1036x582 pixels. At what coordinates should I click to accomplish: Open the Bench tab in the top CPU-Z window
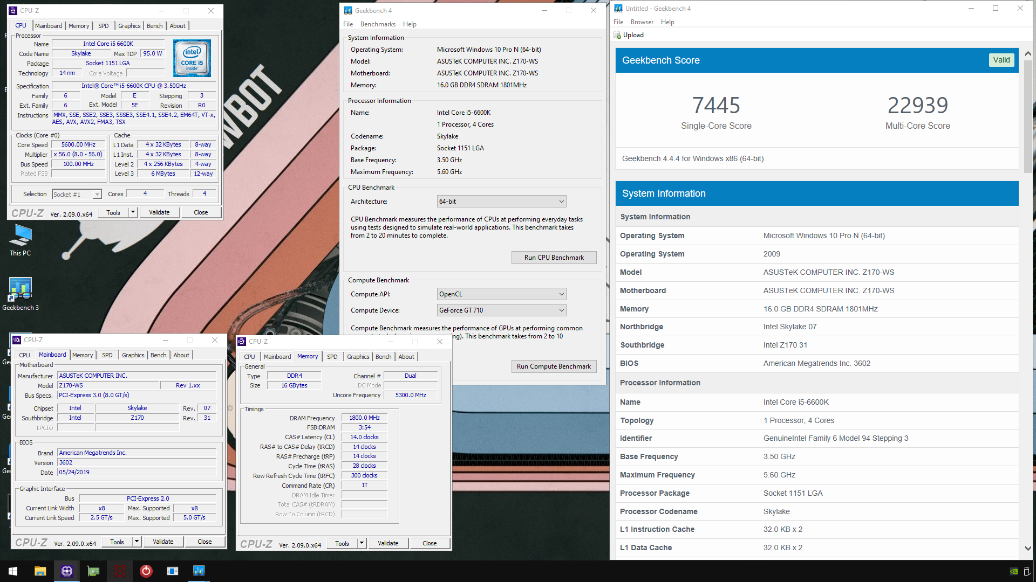click(154, 26)
